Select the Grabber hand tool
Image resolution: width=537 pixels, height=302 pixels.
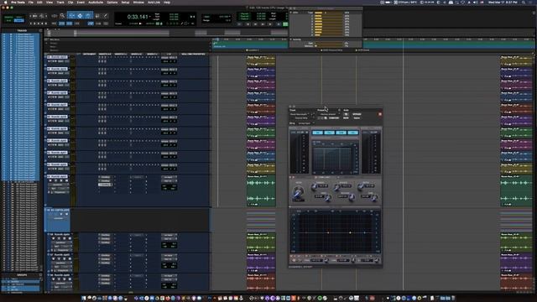point(88,16)
